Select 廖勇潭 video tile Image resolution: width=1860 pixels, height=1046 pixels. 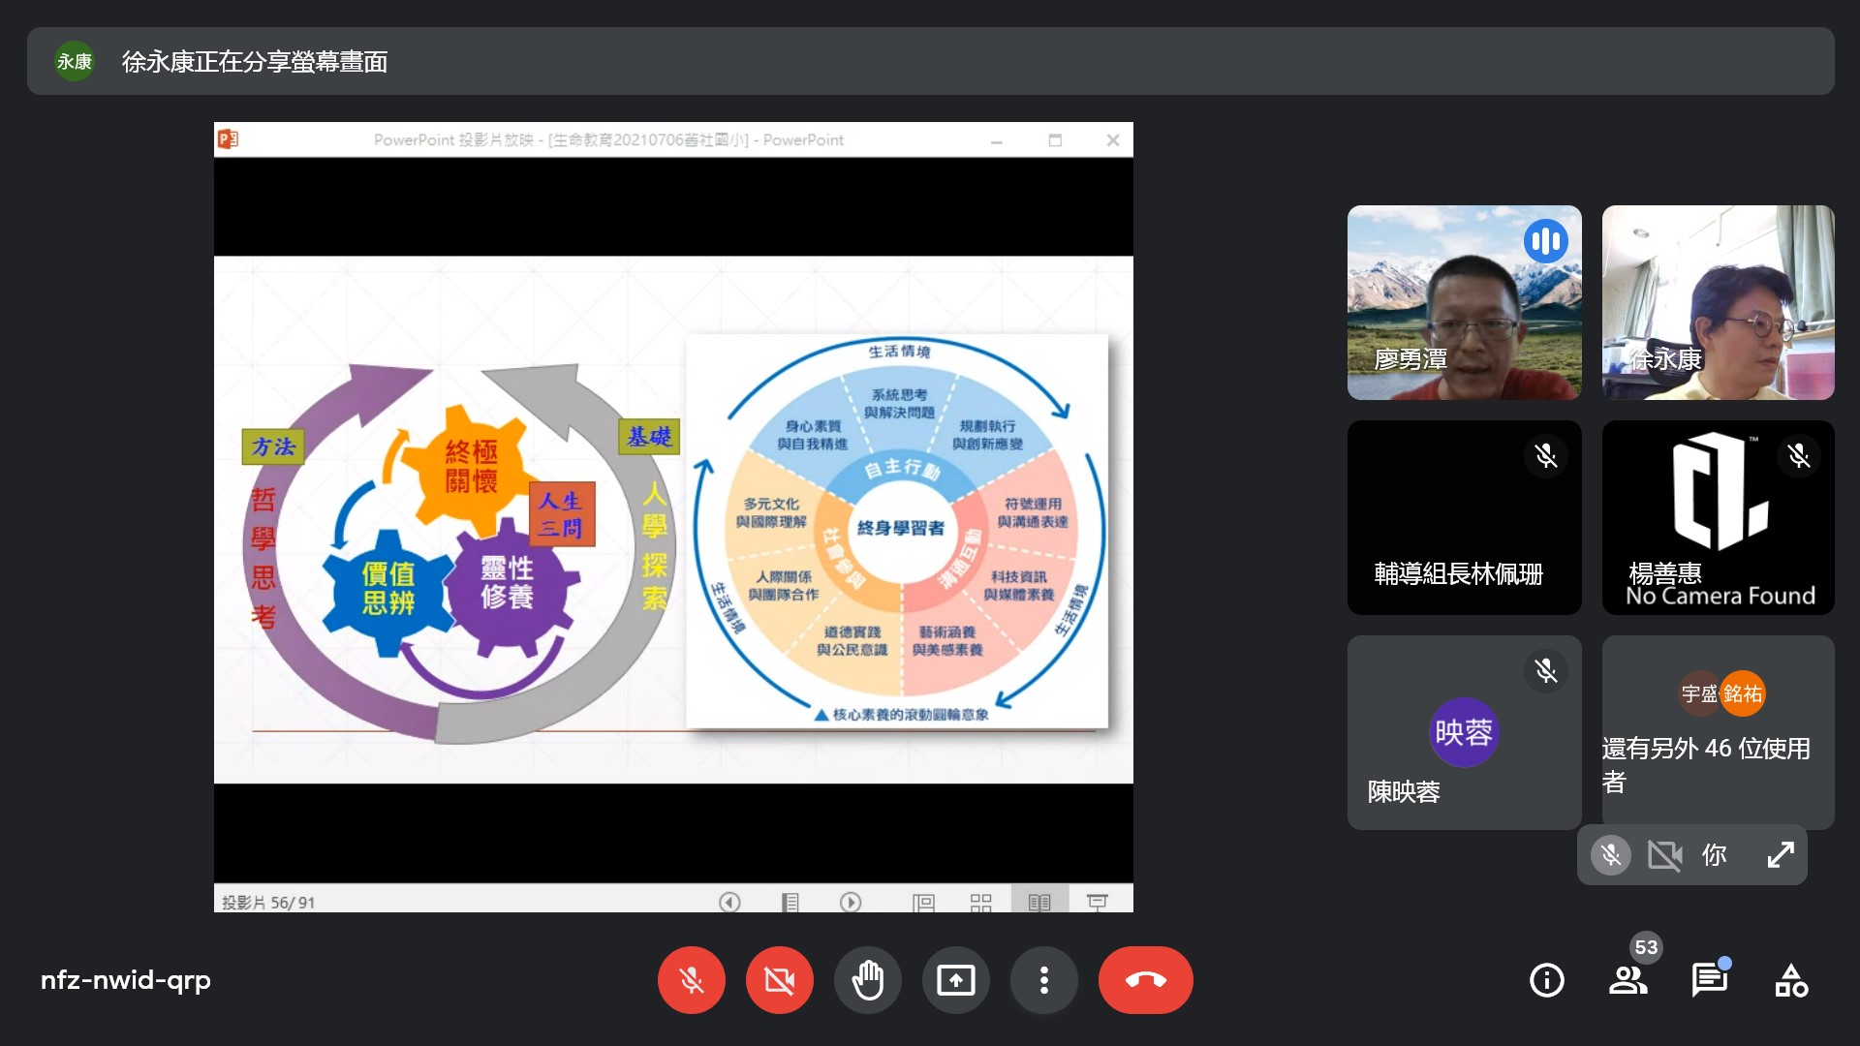click(1464, 302)
